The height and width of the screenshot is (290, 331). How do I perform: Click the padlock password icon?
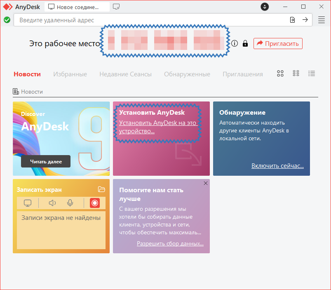(245, 43)
